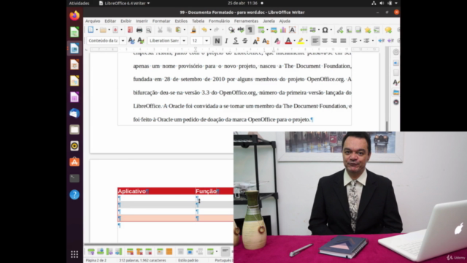Run the spelling check icon
Image resolution: width=467 pixels, height=263 pixels.
click(241, 30)
